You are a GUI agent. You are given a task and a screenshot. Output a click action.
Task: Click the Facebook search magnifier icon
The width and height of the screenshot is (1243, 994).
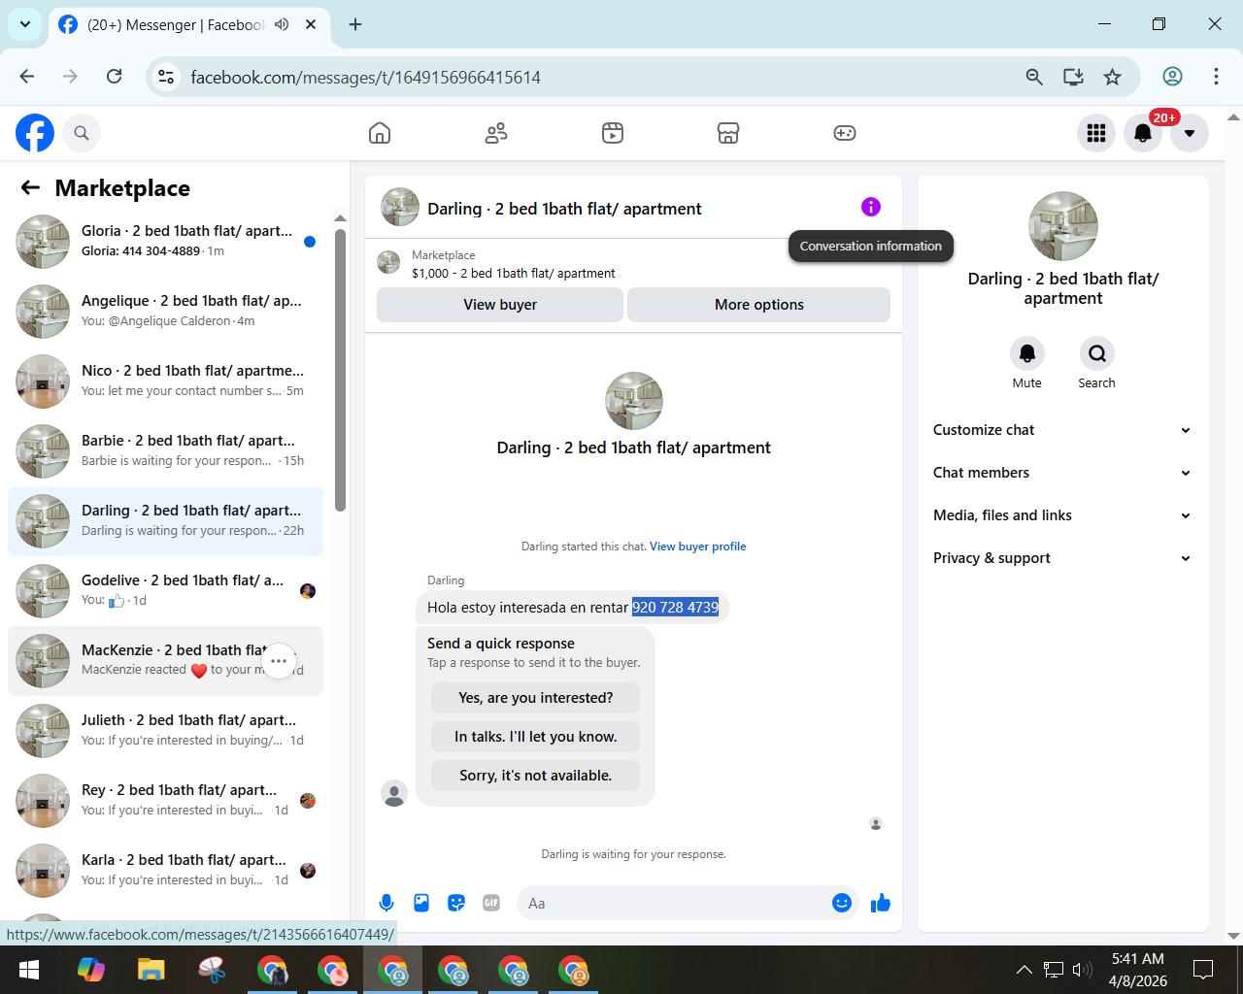coord(82,133)
